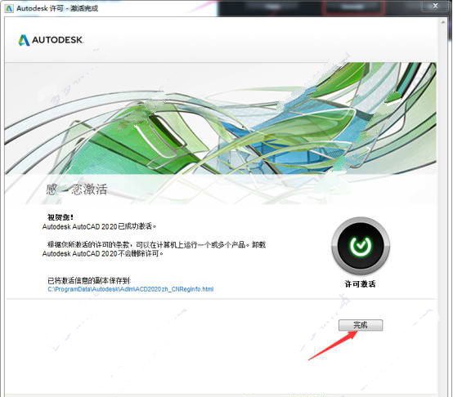Click the window's vertical scrollbar
Screen dimensions: 453x397
[442, 207]
